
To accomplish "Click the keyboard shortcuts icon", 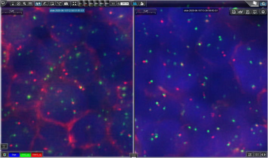I will tap(241, 12).
